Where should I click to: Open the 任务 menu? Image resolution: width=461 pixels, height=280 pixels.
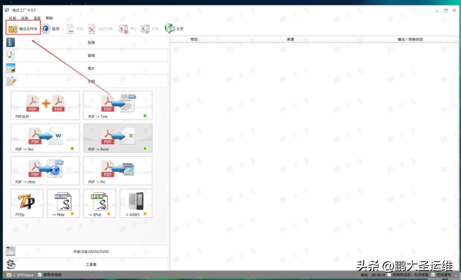click(x=13, y=18)
